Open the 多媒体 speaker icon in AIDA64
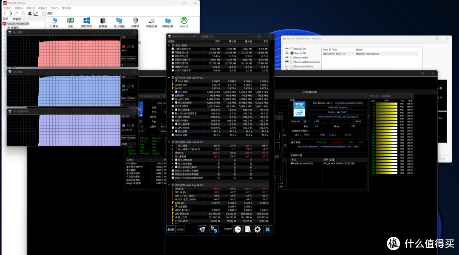This screenshot has width=459, height=255. pyautogui.click(x=135, y=22)
